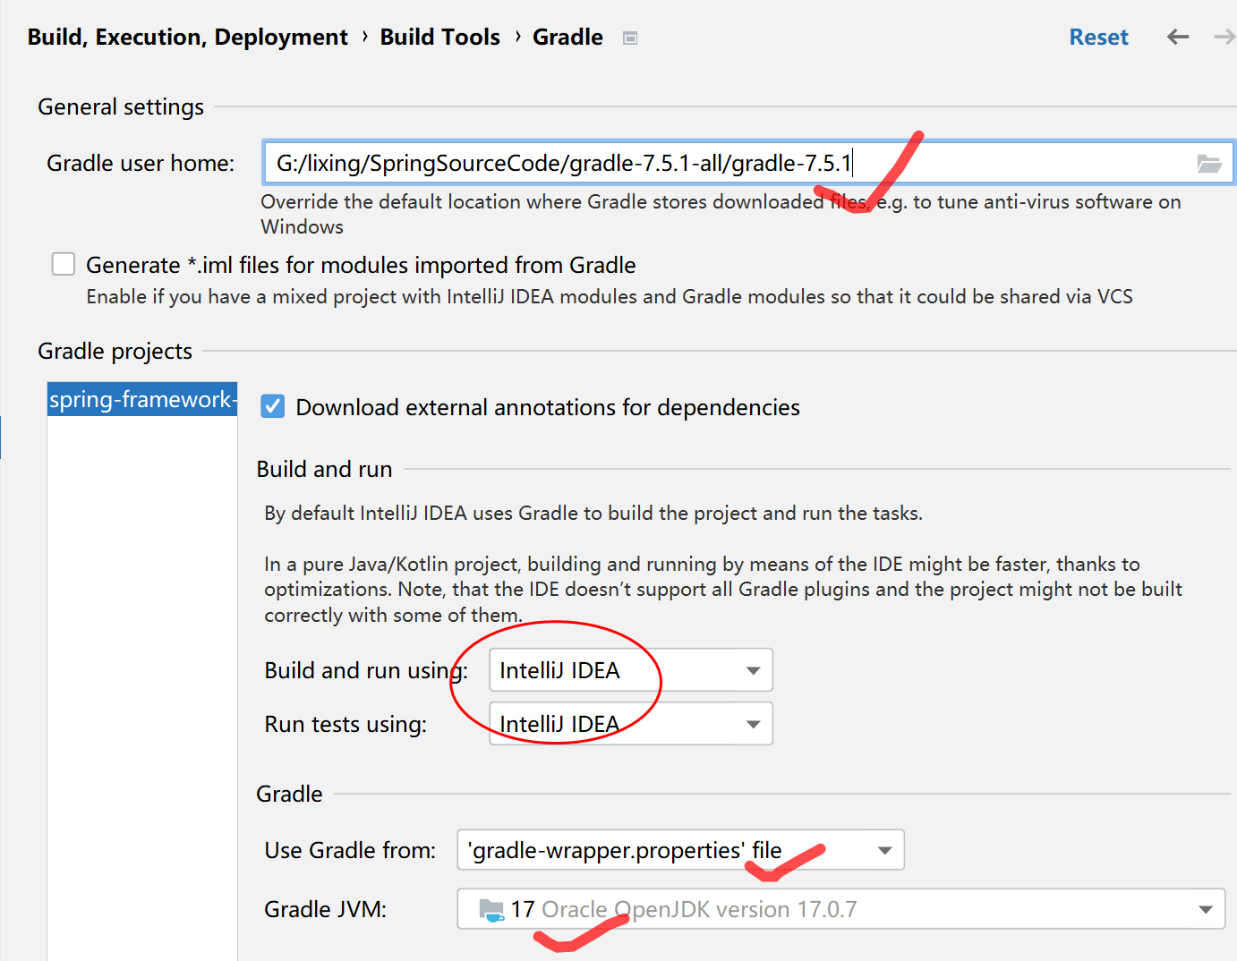1237x961 pixels.
Task: Click the Generate *.iml files label text
Action: pos(361,265)
